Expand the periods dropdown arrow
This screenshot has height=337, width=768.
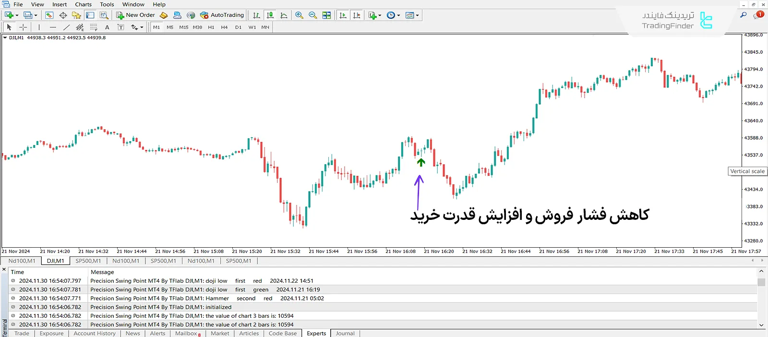tap(398, 15)
